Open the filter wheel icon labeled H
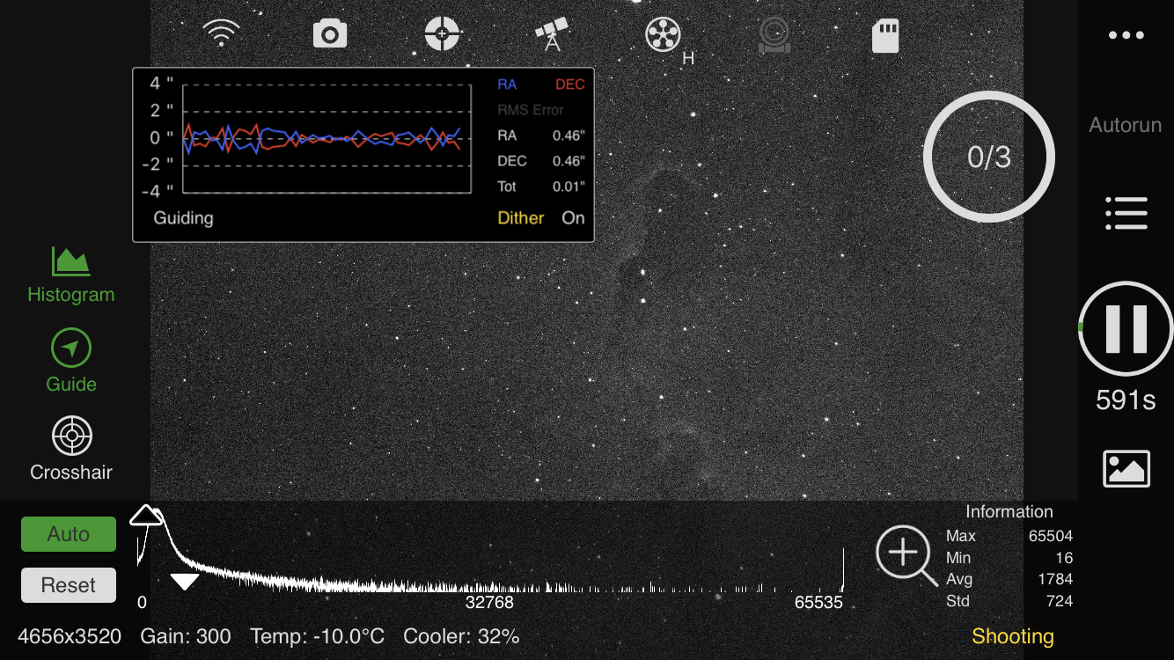 pyautogui.click(x=664, y=36)
